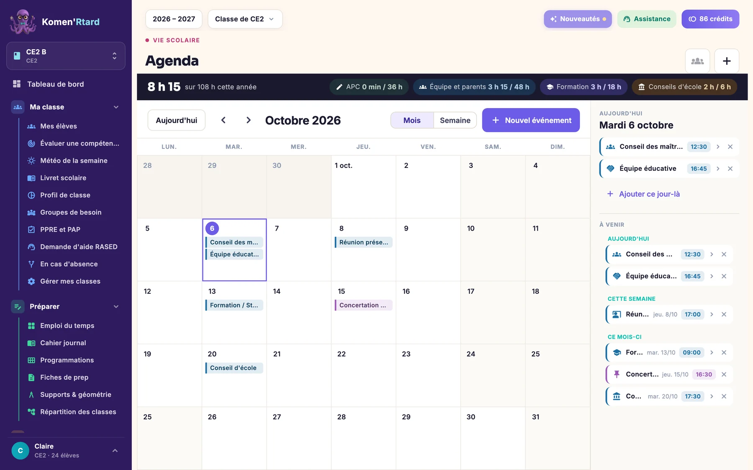Go to next month
The height and width of the screenshot is (470, 753).
[x=248, y=120]
